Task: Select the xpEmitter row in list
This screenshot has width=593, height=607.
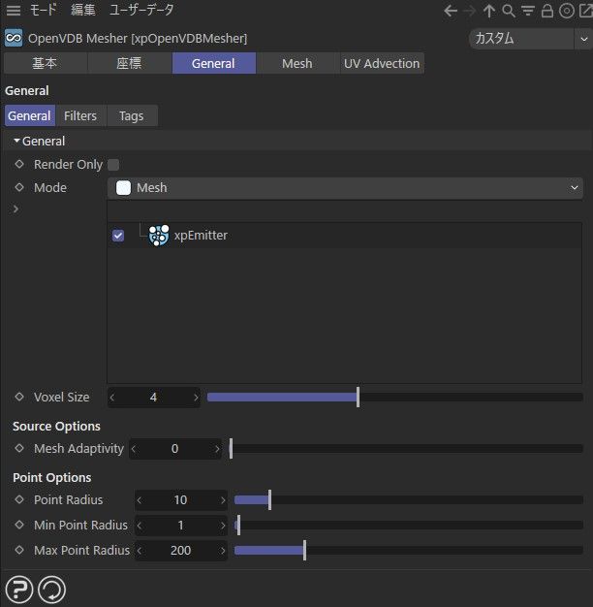Action: coord(345,236)
